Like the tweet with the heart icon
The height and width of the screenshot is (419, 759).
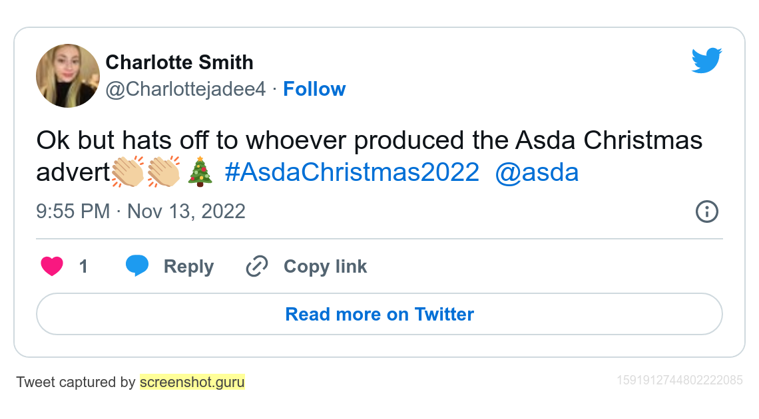pyautogui.click(x=52, y=267)
